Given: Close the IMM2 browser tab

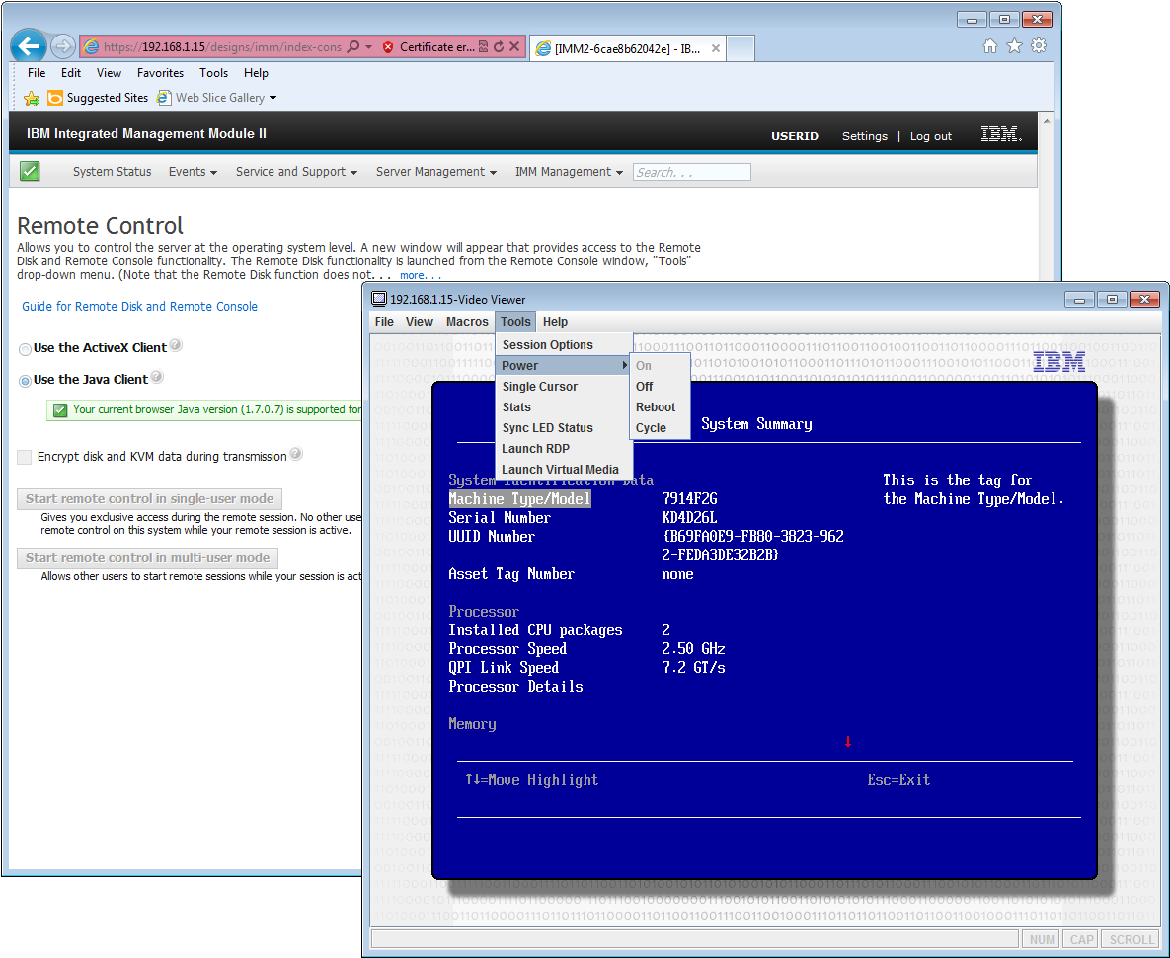Looking at the screenshot, I should click(x=716, y=48).
